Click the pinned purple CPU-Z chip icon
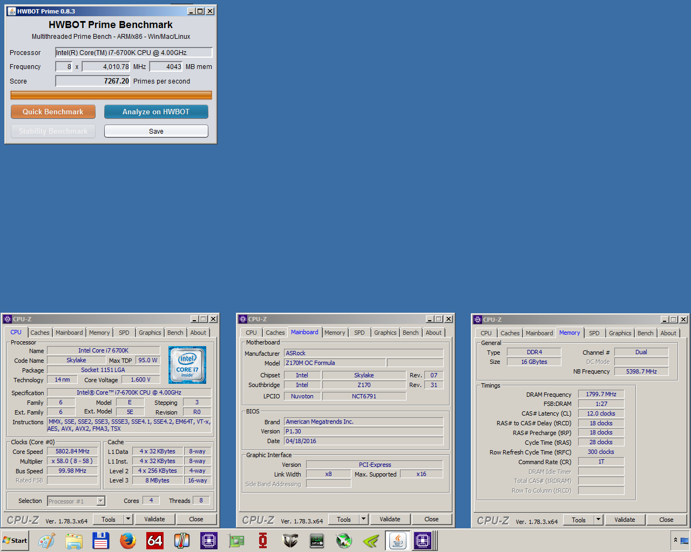The height and width of the screenshot is (552, 691). click(209, 540)
